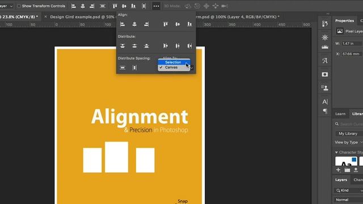
Task: Open the Histogram panel icon
Action: click(x=325, y=47)
